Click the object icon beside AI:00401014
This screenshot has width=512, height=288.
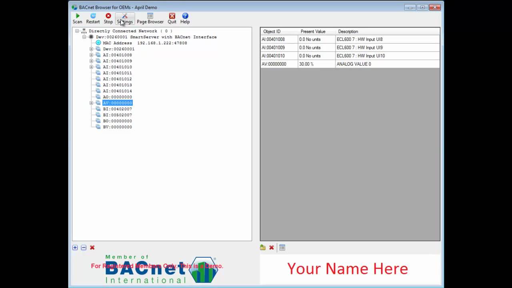click(98, 91)
